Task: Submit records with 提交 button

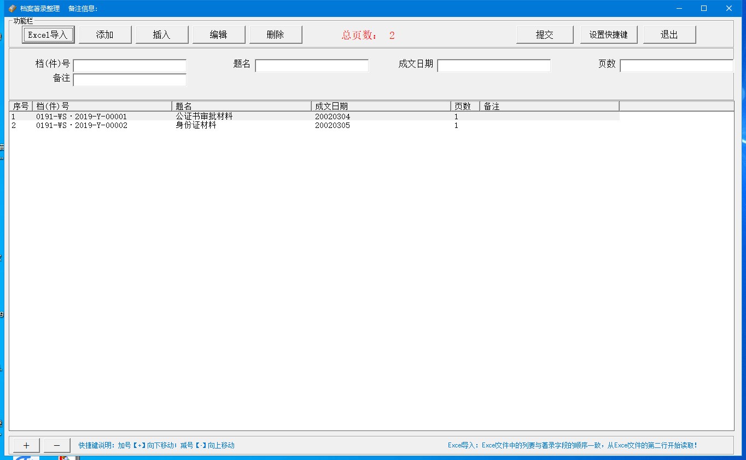Action: (545, 34)
